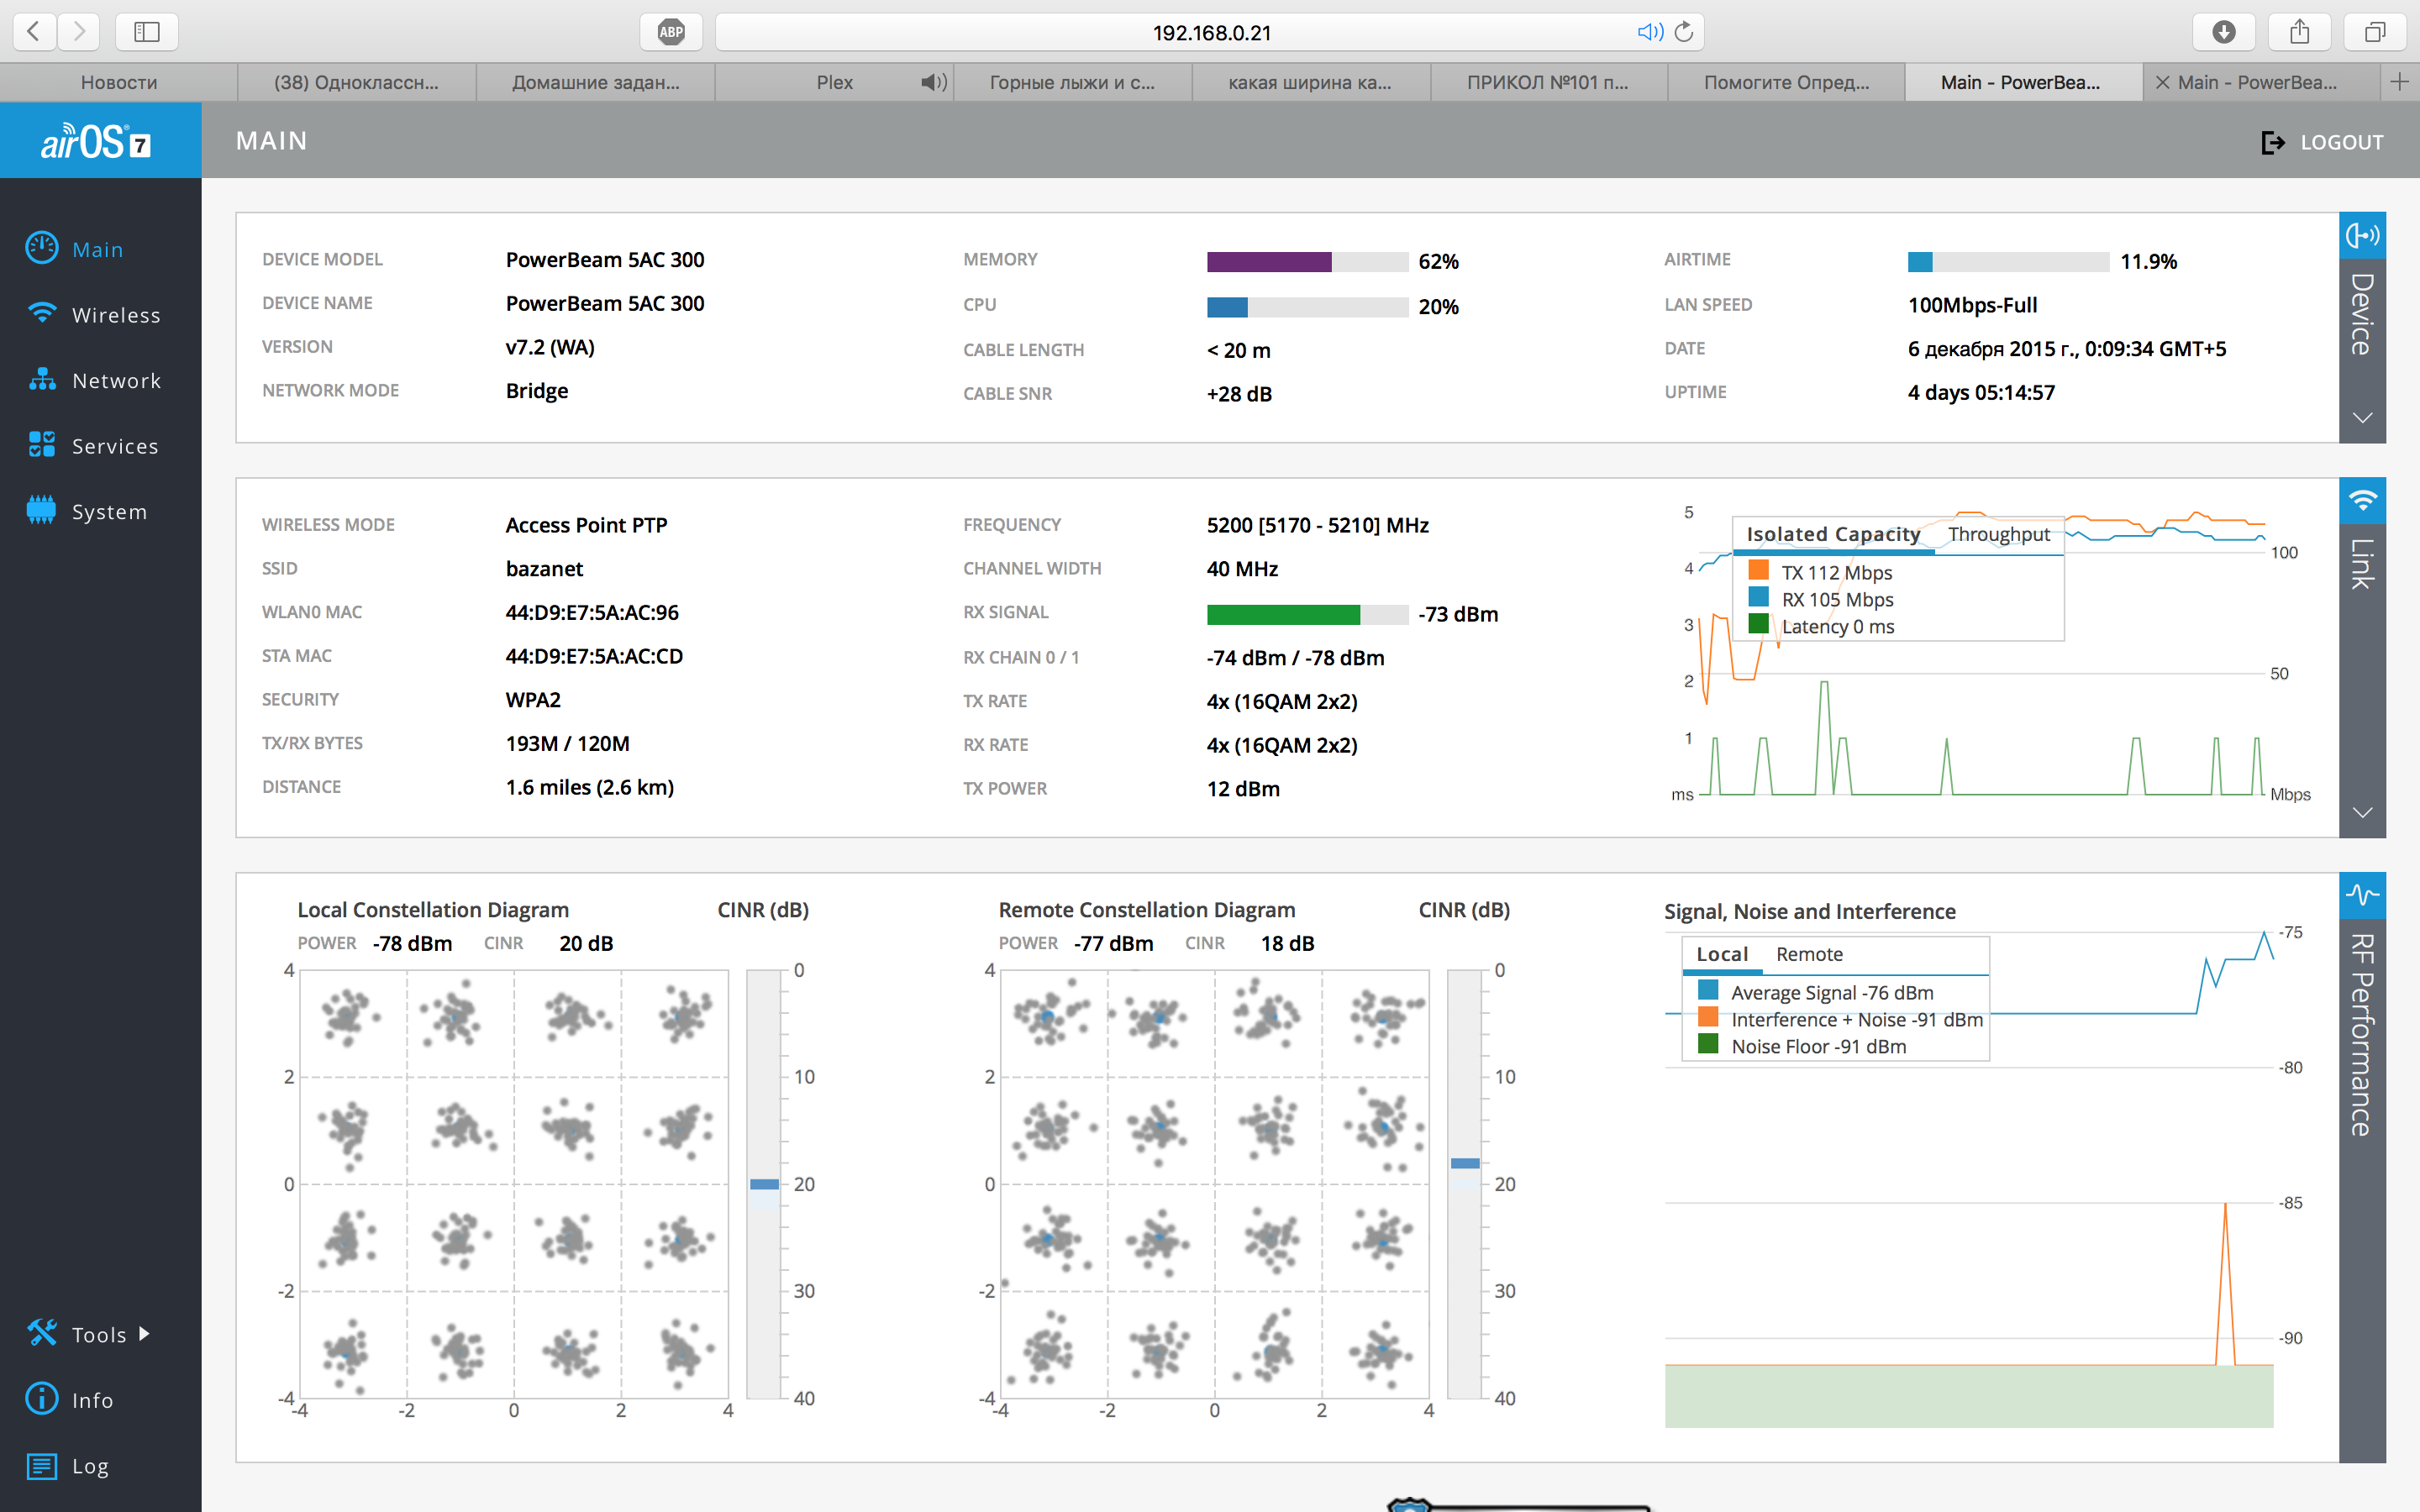Click the Remote CINR indicator bar

pyautogui.click(x=1465, y=1184)
